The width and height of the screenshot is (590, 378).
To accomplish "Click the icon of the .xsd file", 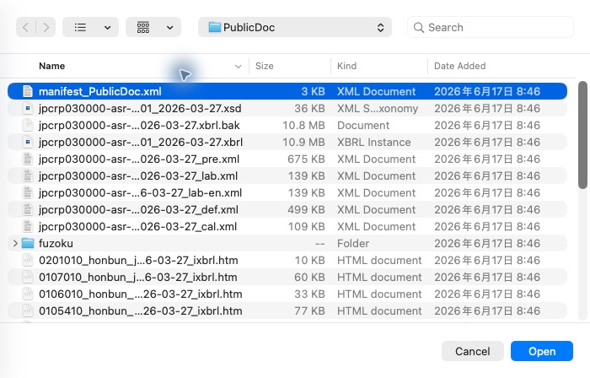I will (x=28, y=109).
